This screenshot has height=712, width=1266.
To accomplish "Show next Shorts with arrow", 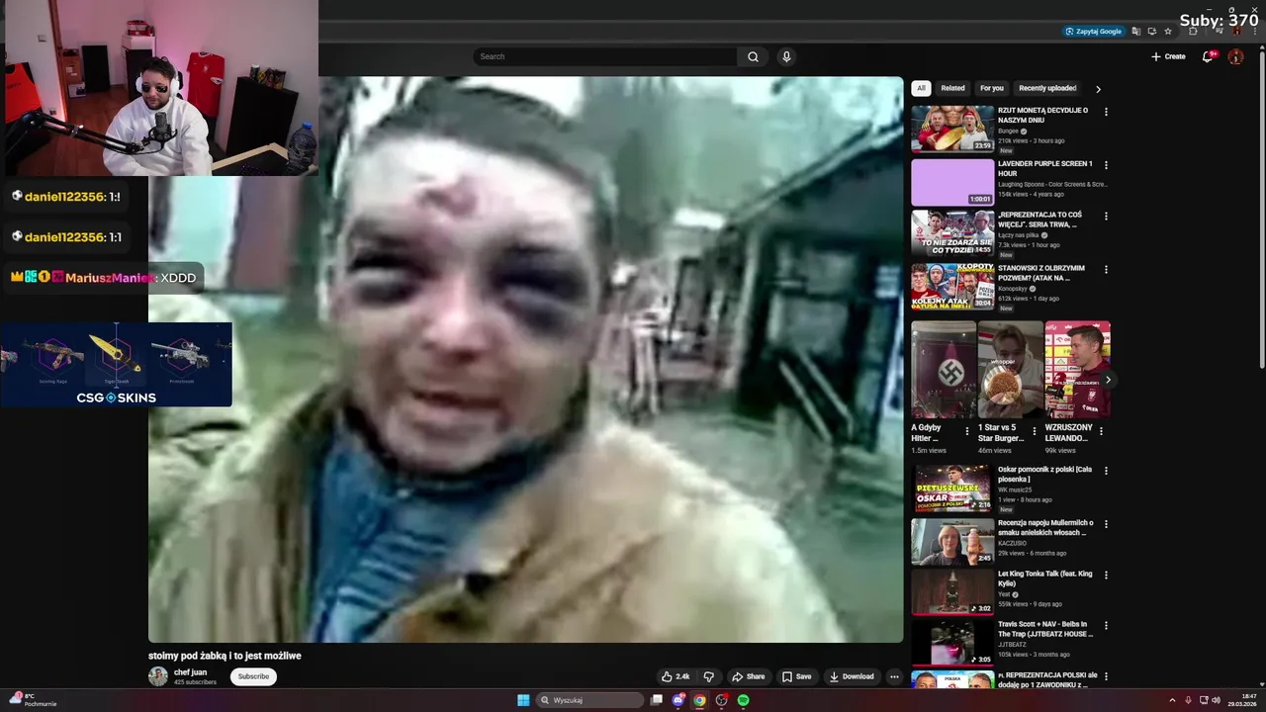I will click(1108, 380).
